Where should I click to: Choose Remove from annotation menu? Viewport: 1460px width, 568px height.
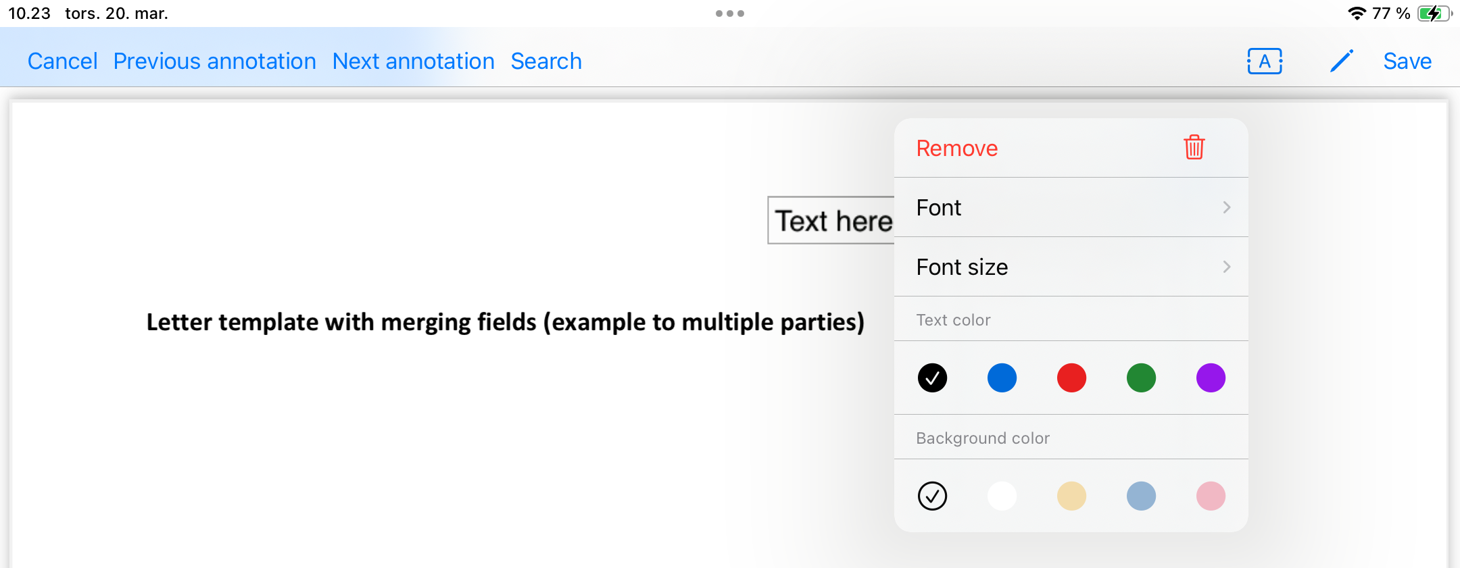click(x=957, y=148)
